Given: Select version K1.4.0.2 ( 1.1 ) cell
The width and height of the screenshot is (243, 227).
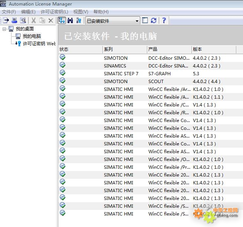Looking at the screenshot, I should point(208,97).
